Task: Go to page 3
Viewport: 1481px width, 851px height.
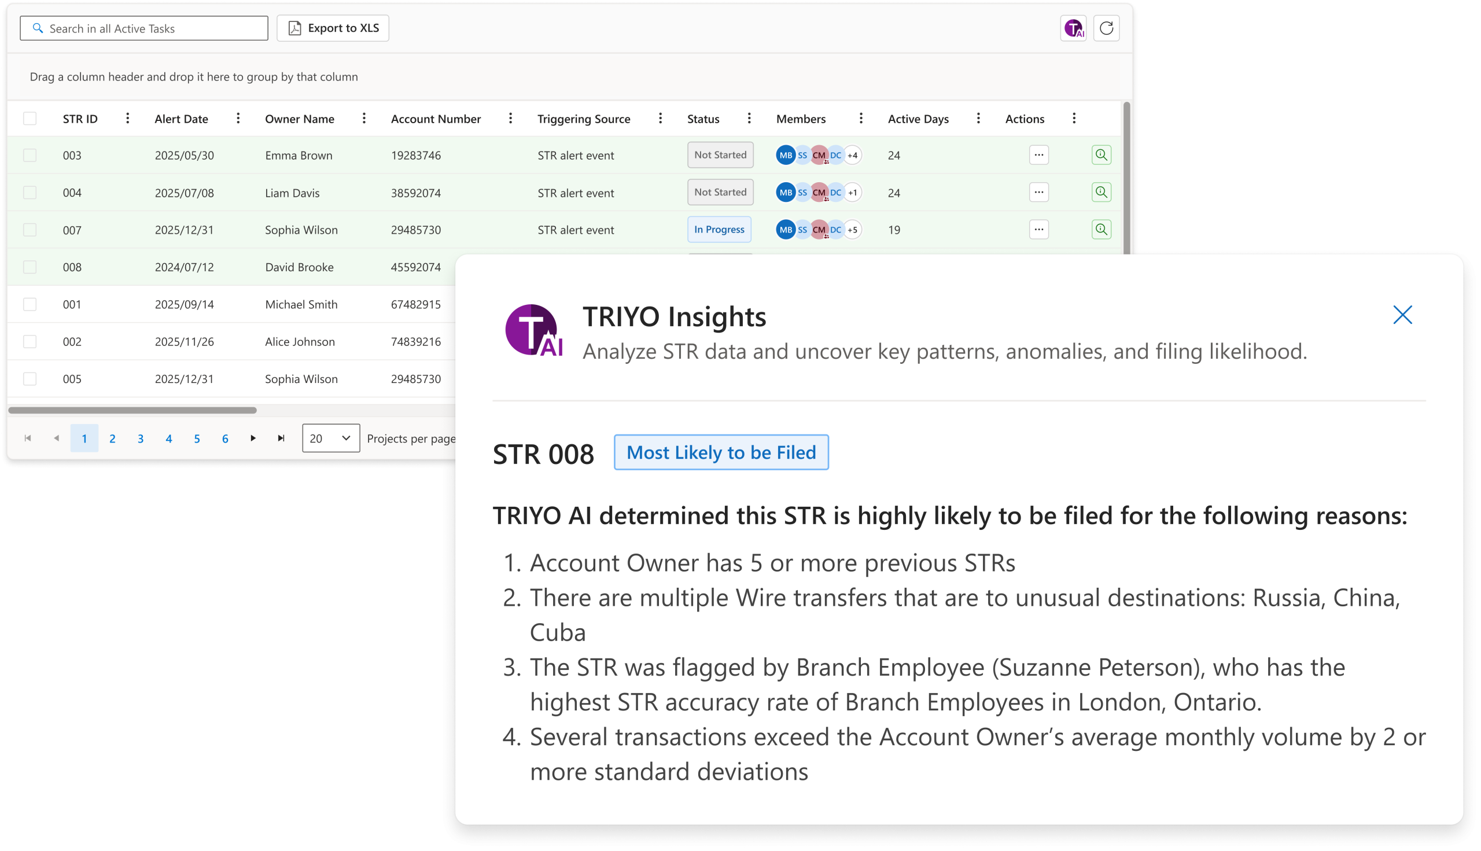Action: (140, 439)
